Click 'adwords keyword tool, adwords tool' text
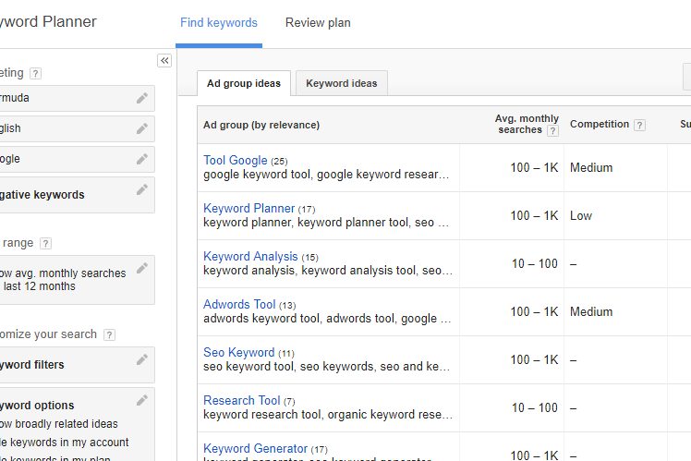This screenshot has width=691, height=461. coord(299,319)
